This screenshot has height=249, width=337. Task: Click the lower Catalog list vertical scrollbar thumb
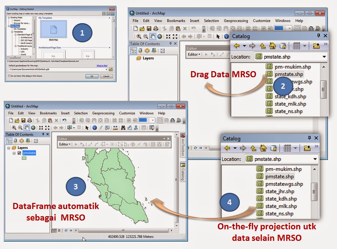pyautogui.click(x=314, y=191)
